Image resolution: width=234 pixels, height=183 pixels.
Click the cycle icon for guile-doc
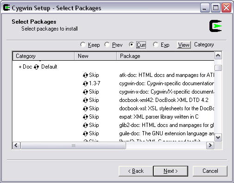85,134
